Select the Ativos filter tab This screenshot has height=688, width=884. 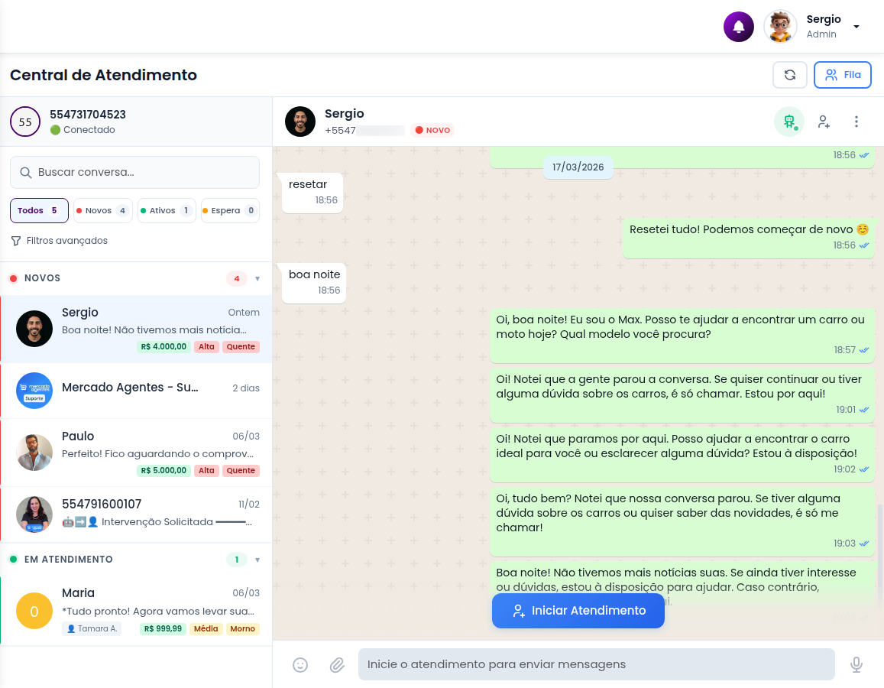[x=167, y=211]
